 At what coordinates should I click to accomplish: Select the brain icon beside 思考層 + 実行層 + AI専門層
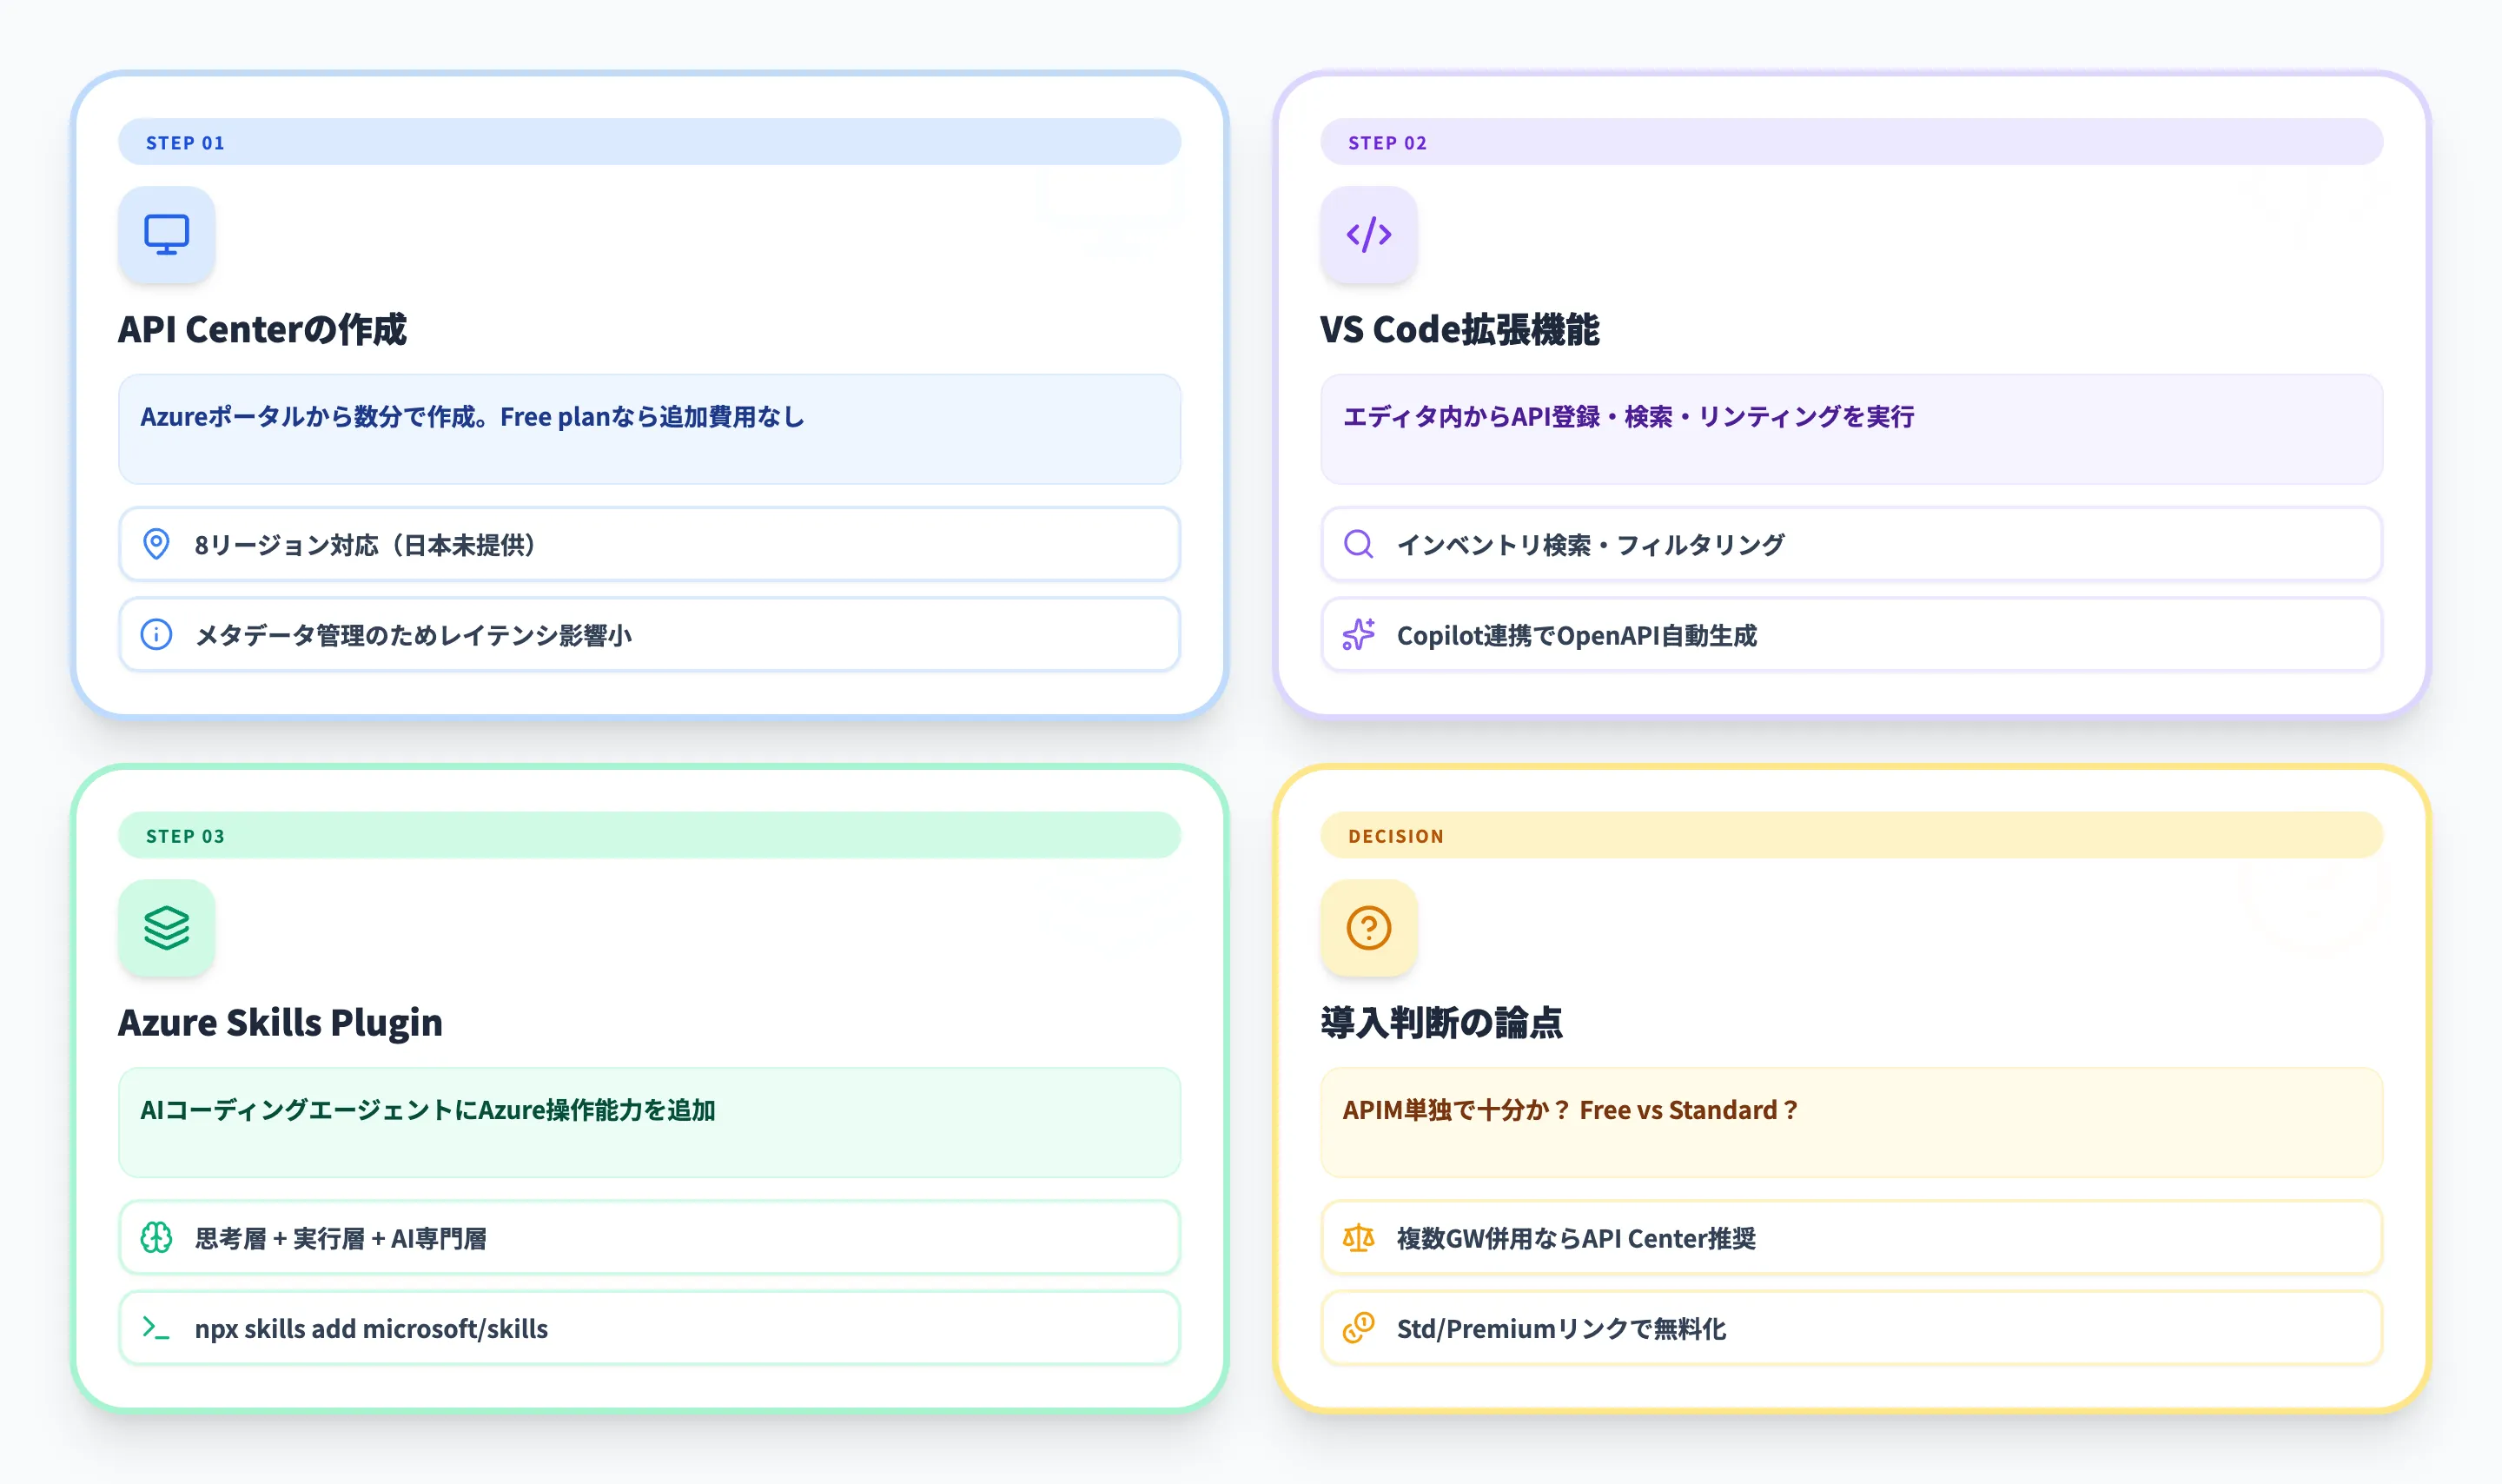(157, 1237)
